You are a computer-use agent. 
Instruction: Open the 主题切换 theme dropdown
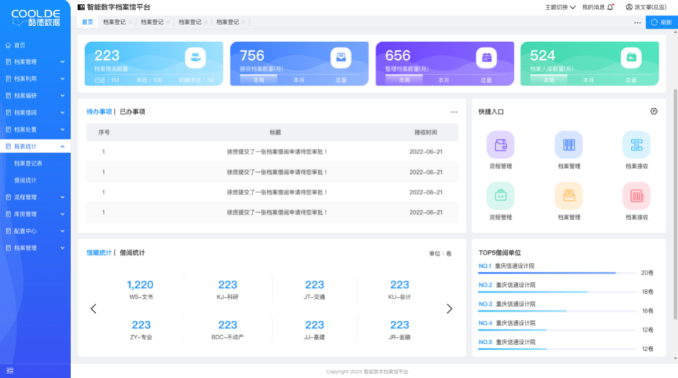560,7
